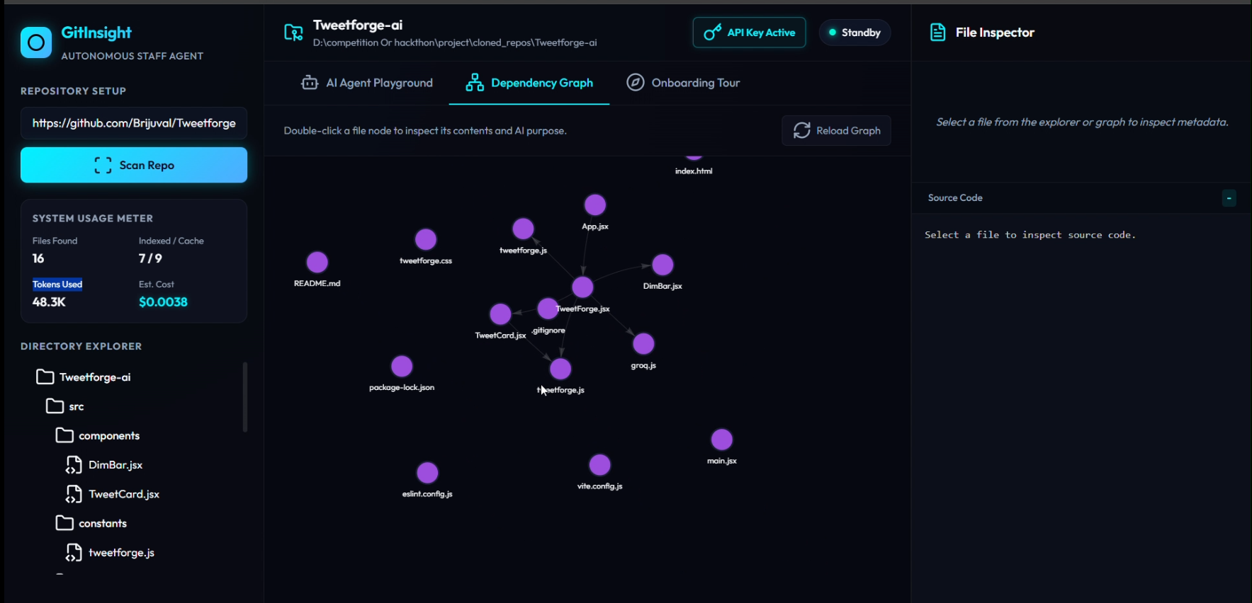Click the 48.3K tokens value

pos(49,302)
